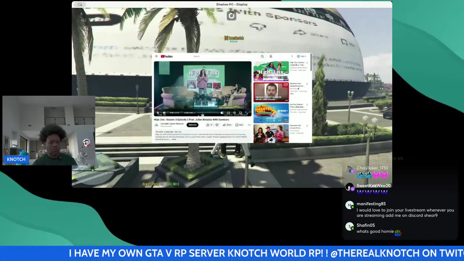The height and width of the screenshot is (261, 464).
Task: Open 'Mexico's Most Wanted Drug Lord Killed' thumbnail
Action: pyautogui.click(x=271, y=92)
